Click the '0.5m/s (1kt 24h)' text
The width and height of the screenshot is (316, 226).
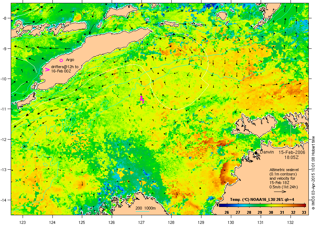click(x=284, y=187)
